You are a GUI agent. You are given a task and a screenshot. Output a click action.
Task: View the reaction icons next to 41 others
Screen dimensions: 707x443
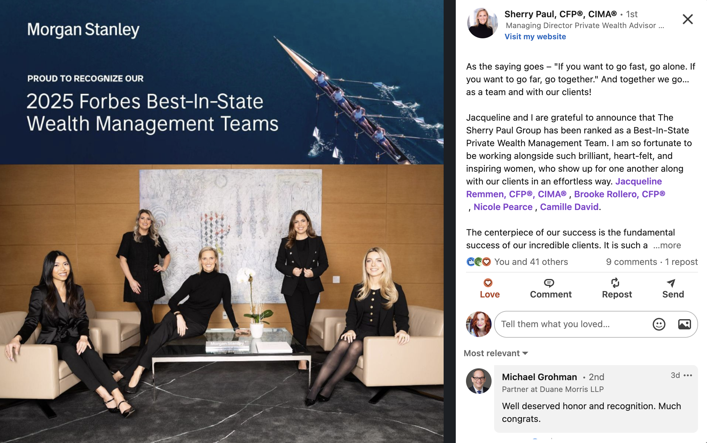(478, 262)
